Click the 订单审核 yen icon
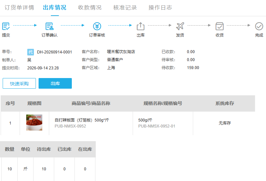Viewport: 266px width, 181px height. tap(97, 26)
